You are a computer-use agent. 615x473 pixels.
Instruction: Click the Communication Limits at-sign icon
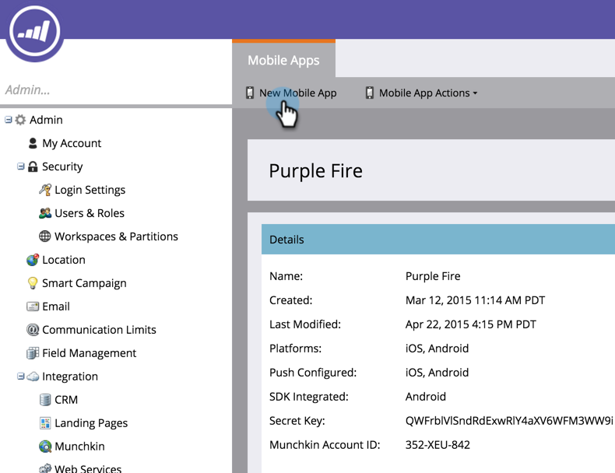(x=33, y=330)
